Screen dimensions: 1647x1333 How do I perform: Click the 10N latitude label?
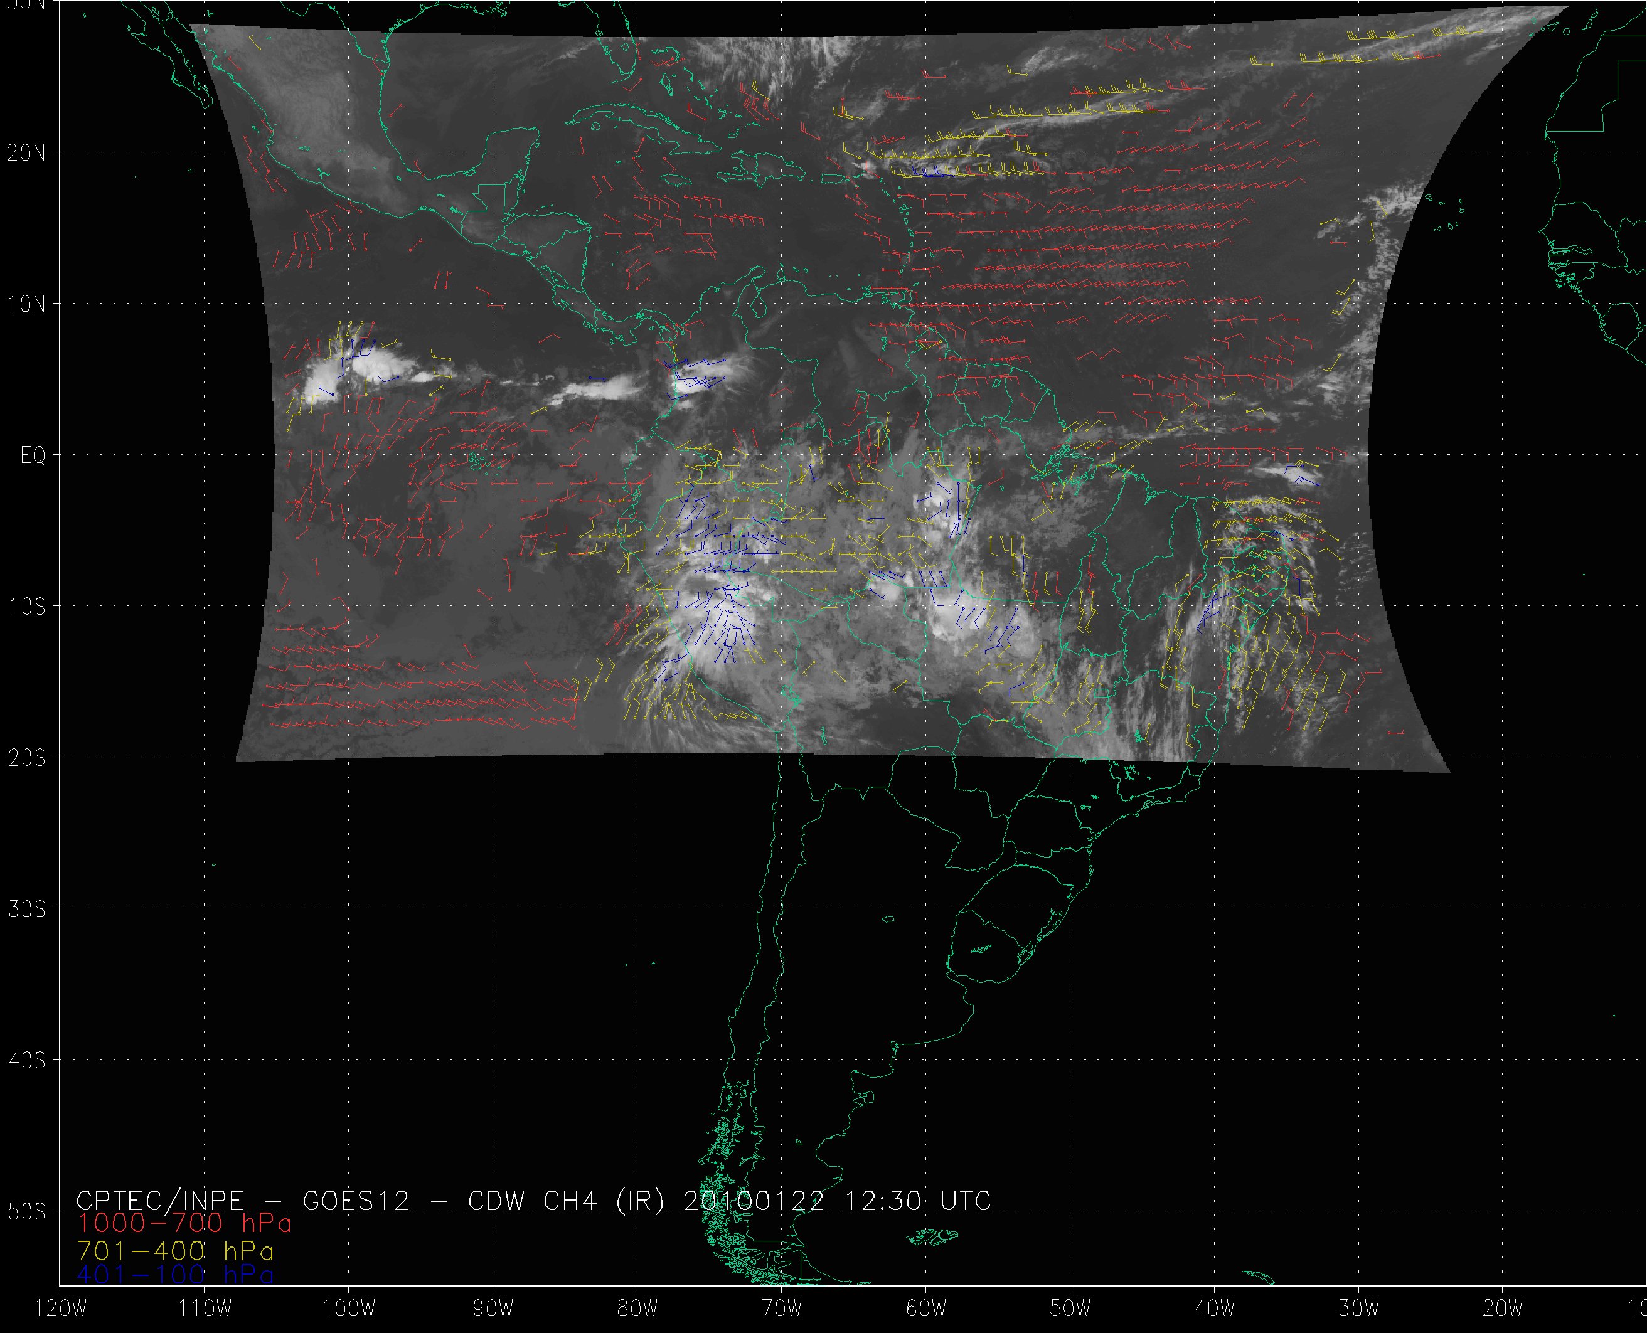pyautogui.click(x=27, y=304)
